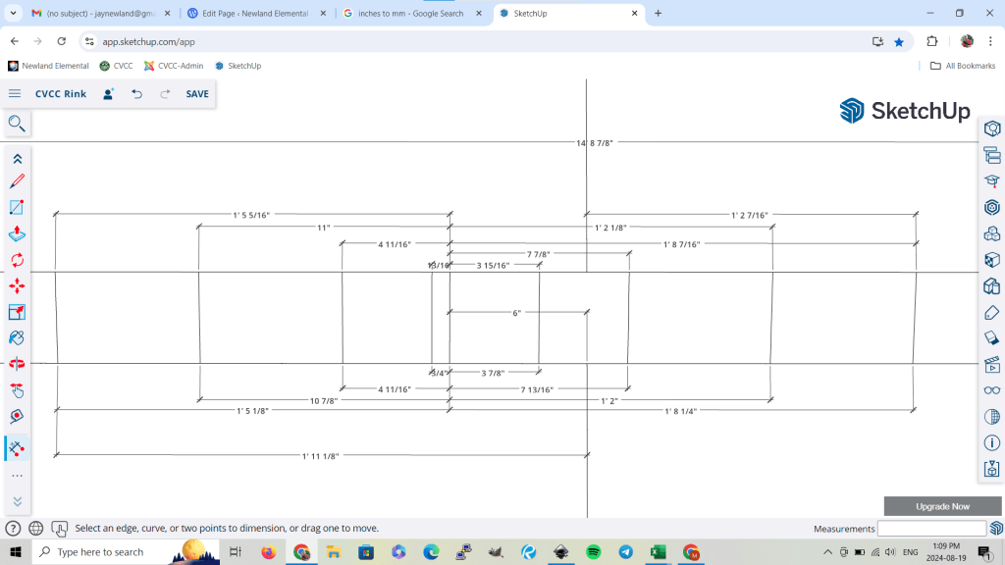Expand the toolbar with up chevrons
The height and width of the screenshot is (565, 1005).
tap(17, 158)
